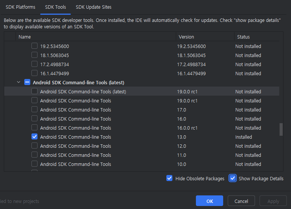The image size is (291, 209).
Task: Select the 17.2.4988734 row name text
Action: (x=55, y=64)
